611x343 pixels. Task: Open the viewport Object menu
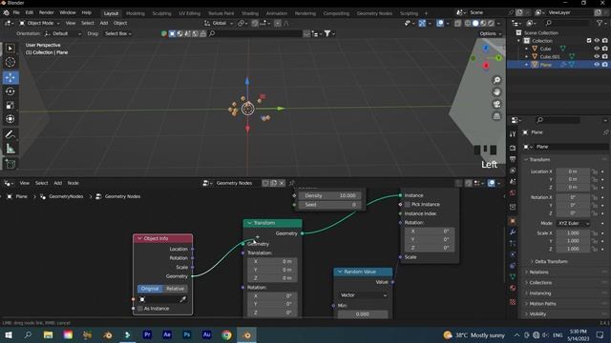120,23
